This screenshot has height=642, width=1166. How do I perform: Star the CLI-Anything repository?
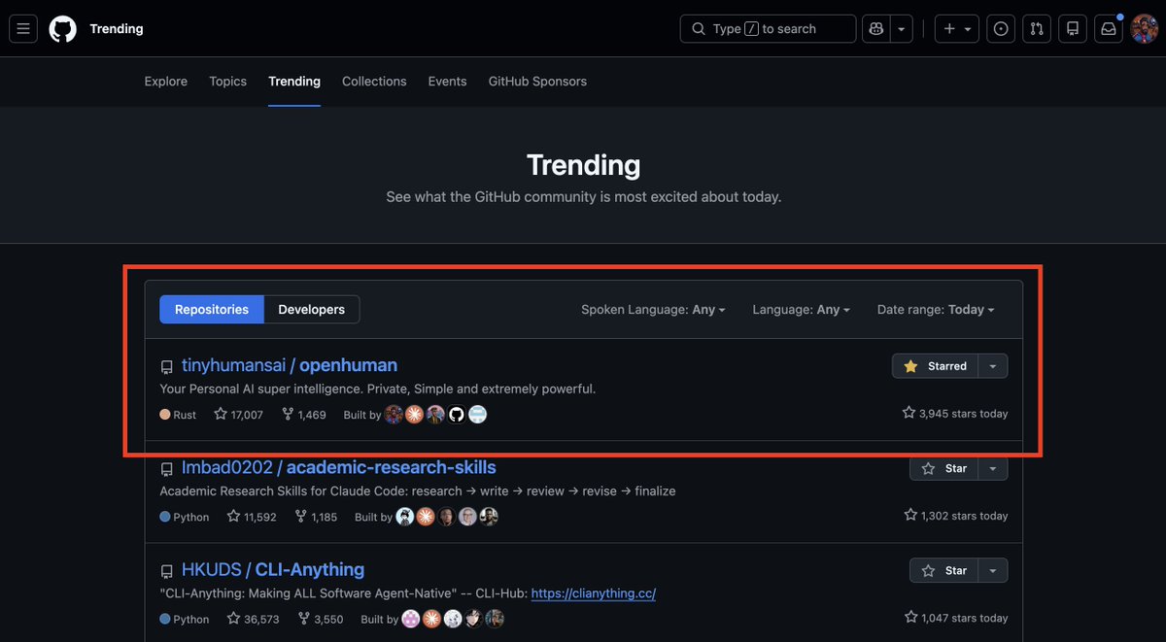click(x=943, y=570)
